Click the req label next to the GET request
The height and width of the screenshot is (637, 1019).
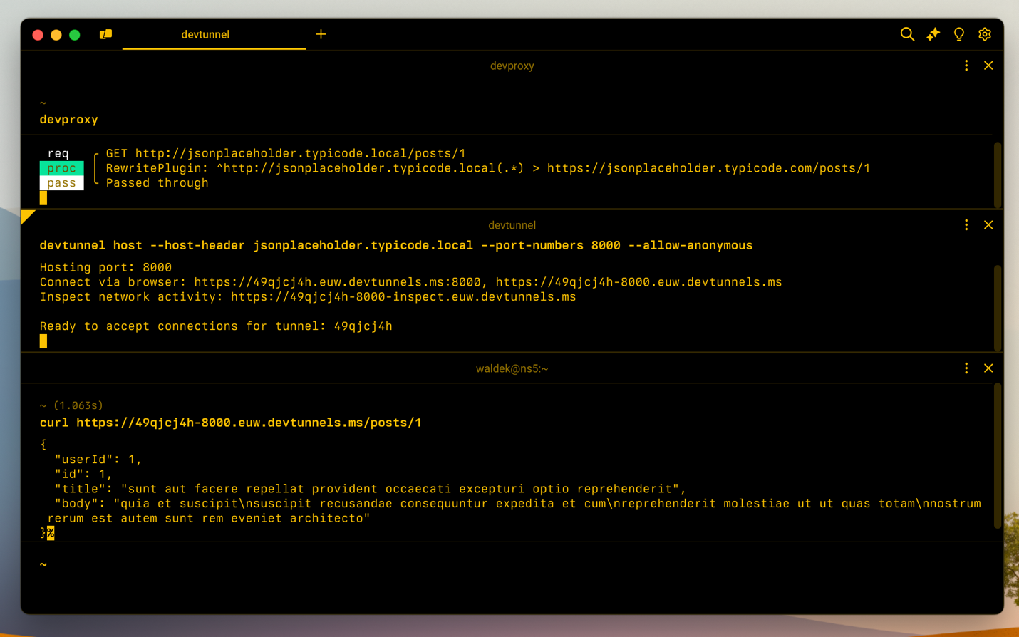(58, 153)
